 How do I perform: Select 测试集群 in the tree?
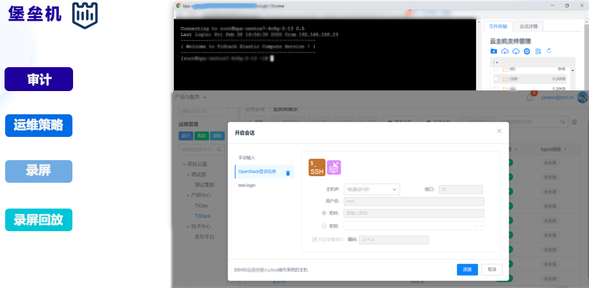click(204, 185)
